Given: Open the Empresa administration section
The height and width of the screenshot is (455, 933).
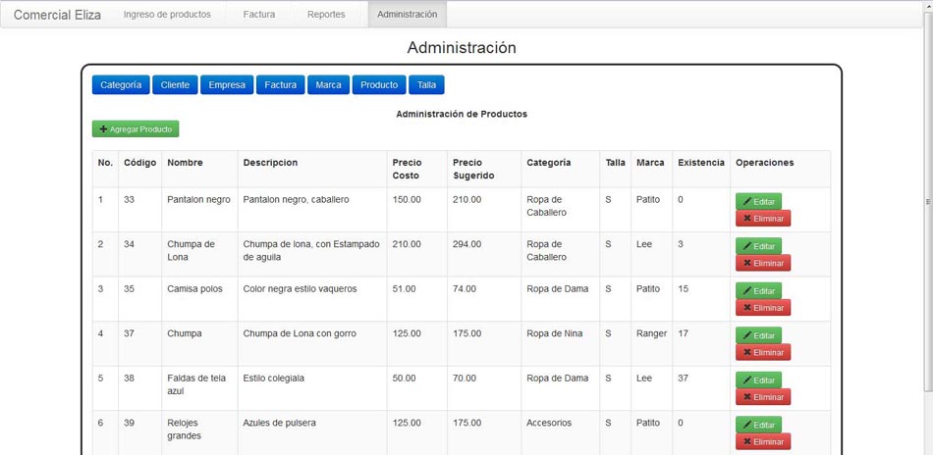Looking at the screenshot, I should click(x=227, y=85).
